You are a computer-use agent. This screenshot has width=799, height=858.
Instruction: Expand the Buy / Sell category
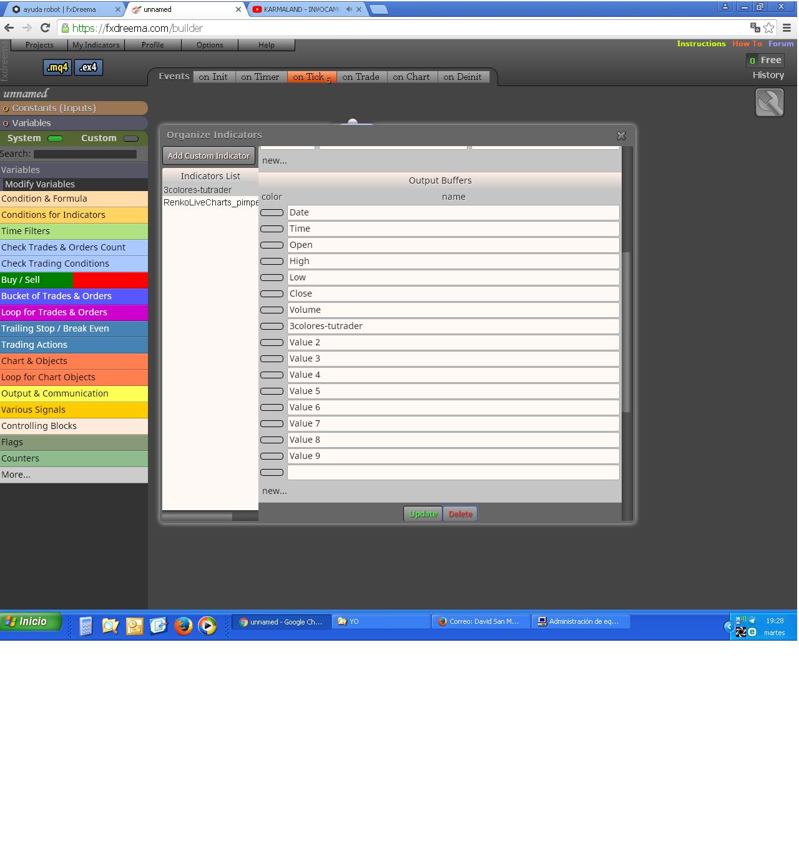[x=74, y=280]
